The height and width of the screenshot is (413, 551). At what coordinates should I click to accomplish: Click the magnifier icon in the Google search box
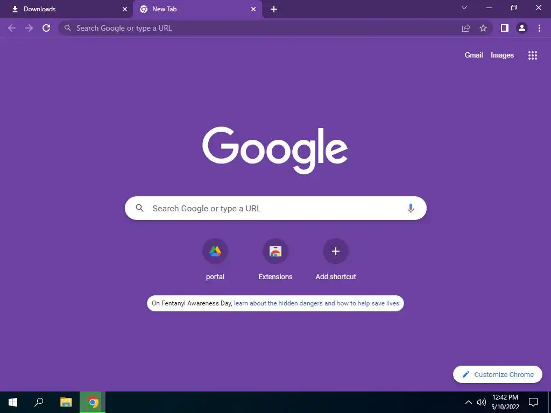click(x=140, y=208)
